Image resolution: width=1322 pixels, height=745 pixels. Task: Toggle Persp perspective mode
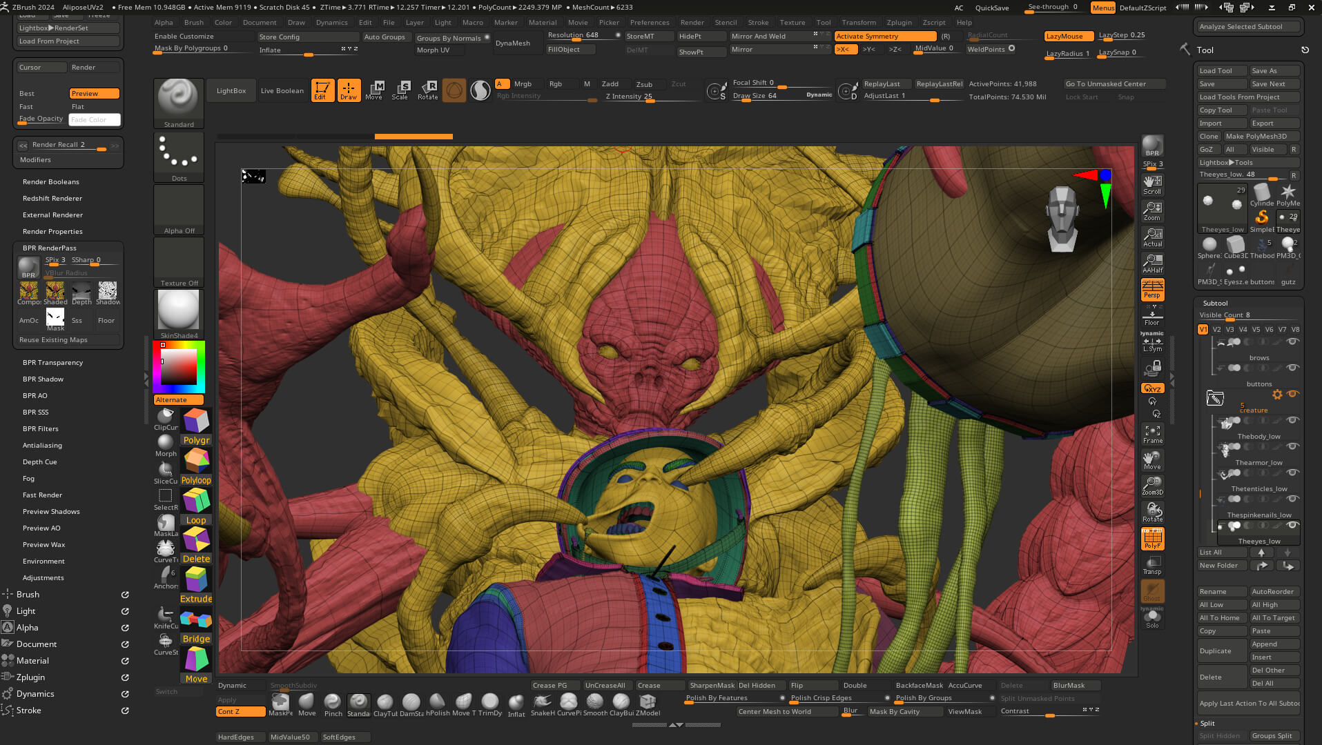click(x=1152, y=290)
